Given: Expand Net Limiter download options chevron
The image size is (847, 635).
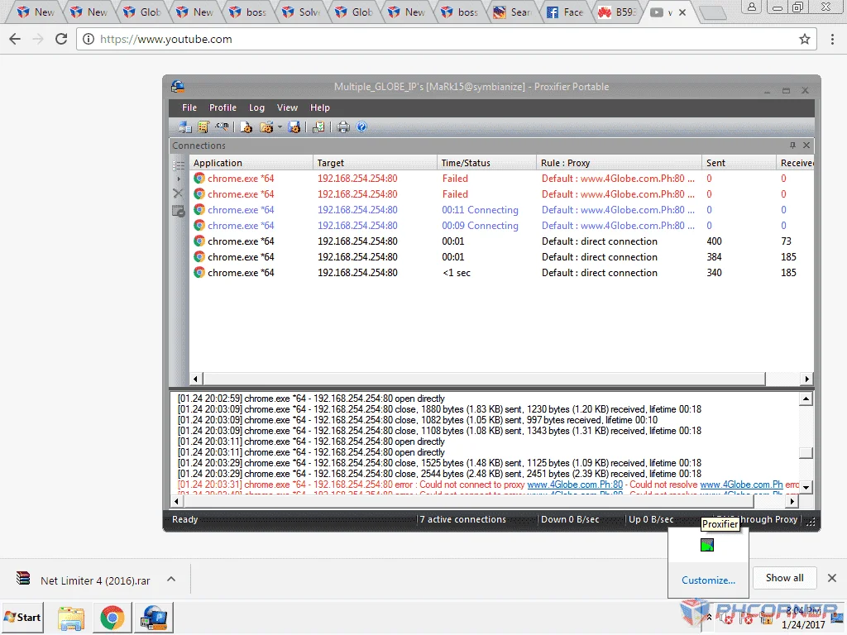Looking at the screenshot, I should [171, 579].
